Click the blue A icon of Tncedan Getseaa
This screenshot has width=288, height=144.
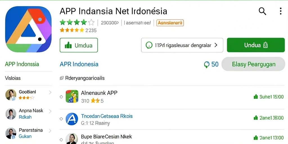click(x=72, y=119)
